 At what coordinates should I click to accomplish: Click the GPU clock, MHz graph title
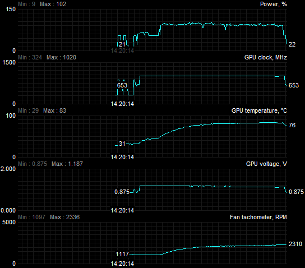[266, 57]
